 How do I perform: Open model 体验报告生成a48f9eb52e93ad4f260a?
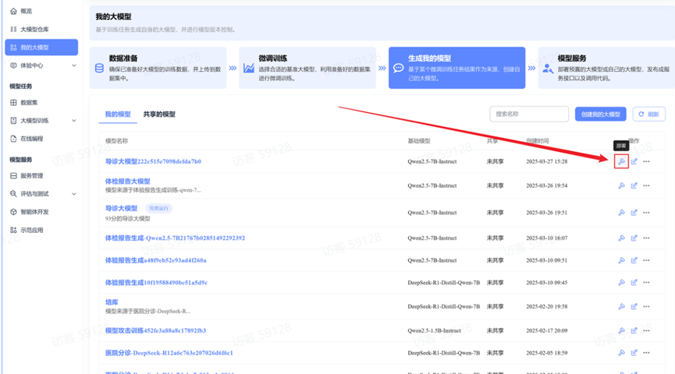point(156,260)
